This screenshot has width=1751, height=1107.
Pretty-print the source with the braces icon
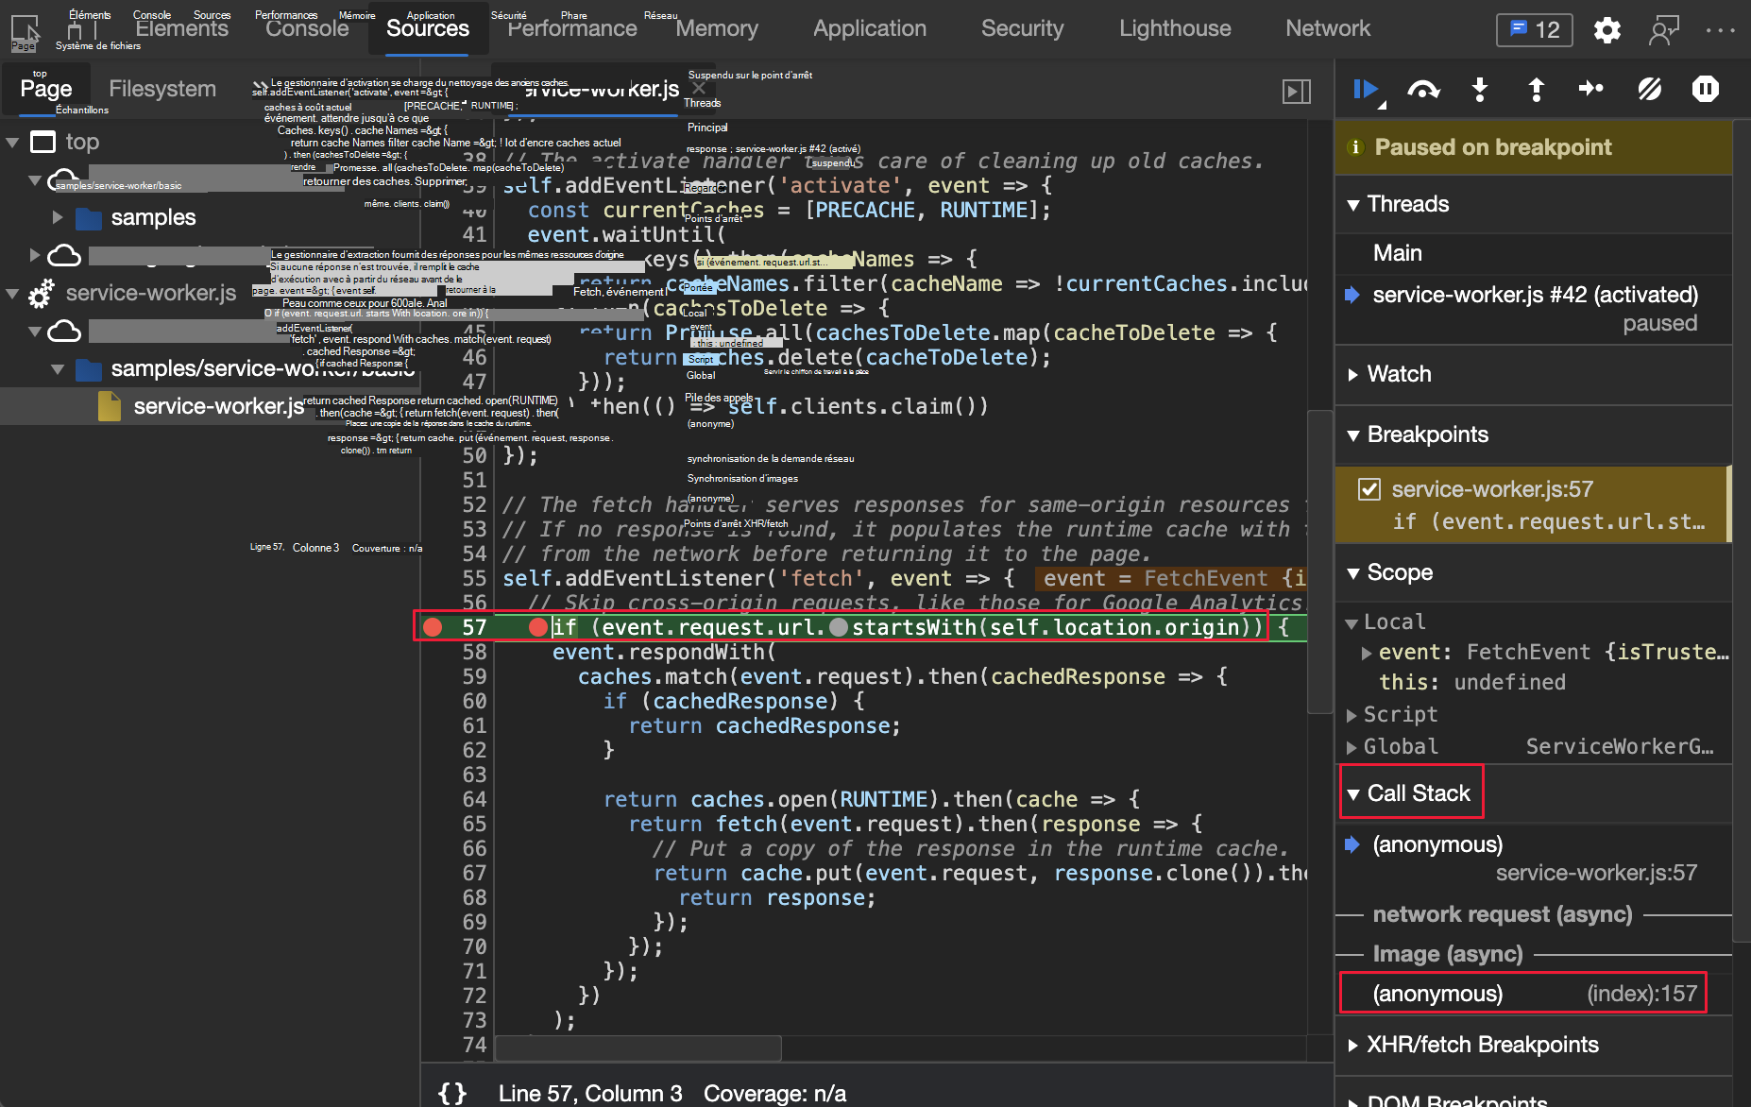click(451, 1093)
